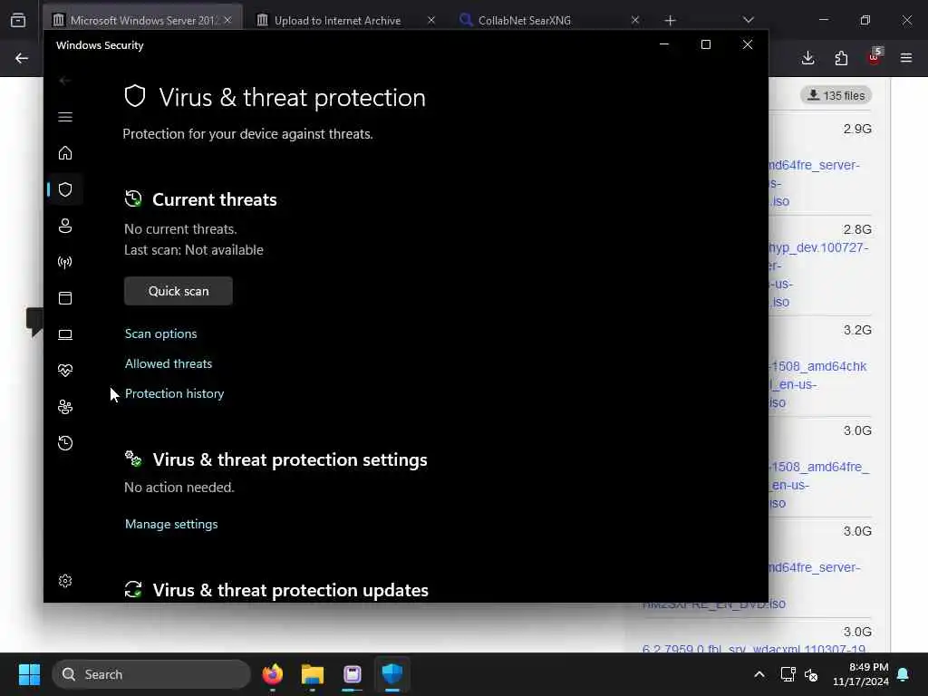Open Windows Security settings via the gear icon
Image resolution: width=928 pixels, height=696 pixels.
click(x=65, y=581)
